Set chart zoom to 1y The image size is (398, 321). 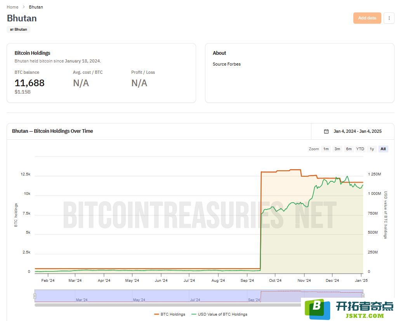[x=372, y=149]
